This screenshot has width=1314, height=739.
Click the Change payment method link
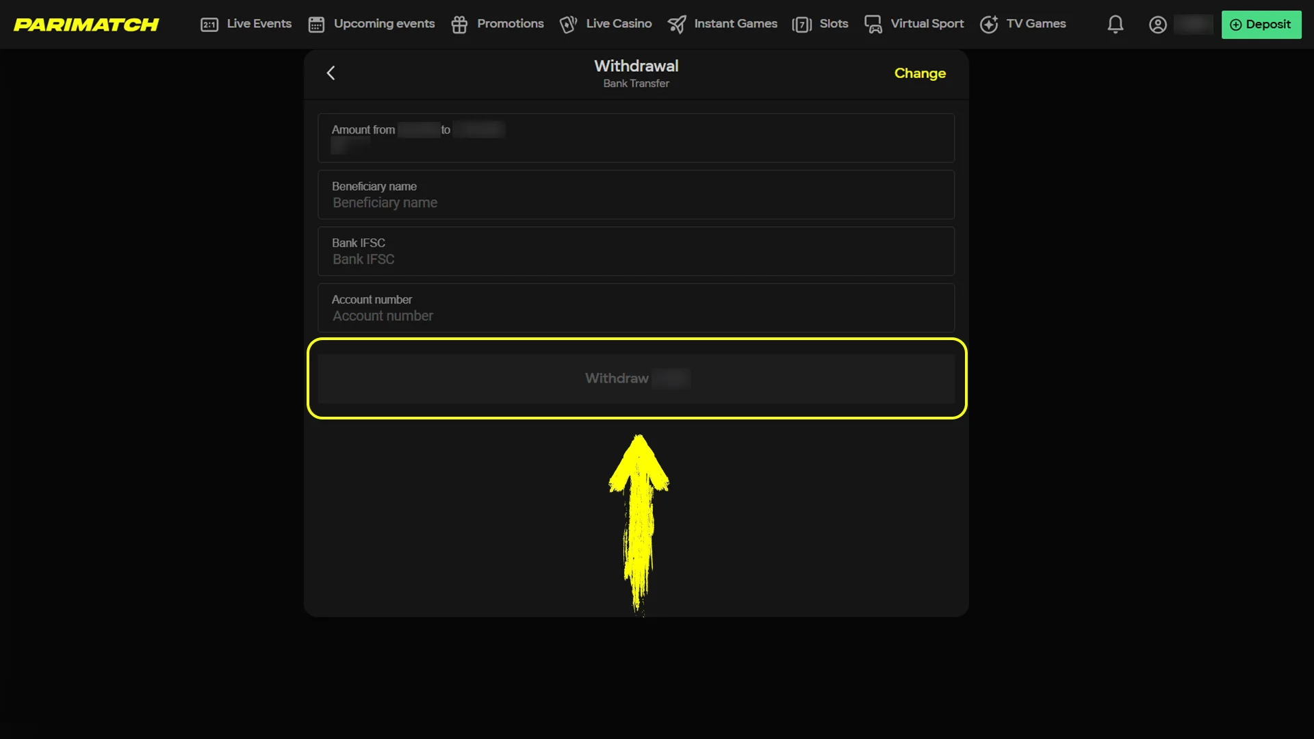pos(920,73)
